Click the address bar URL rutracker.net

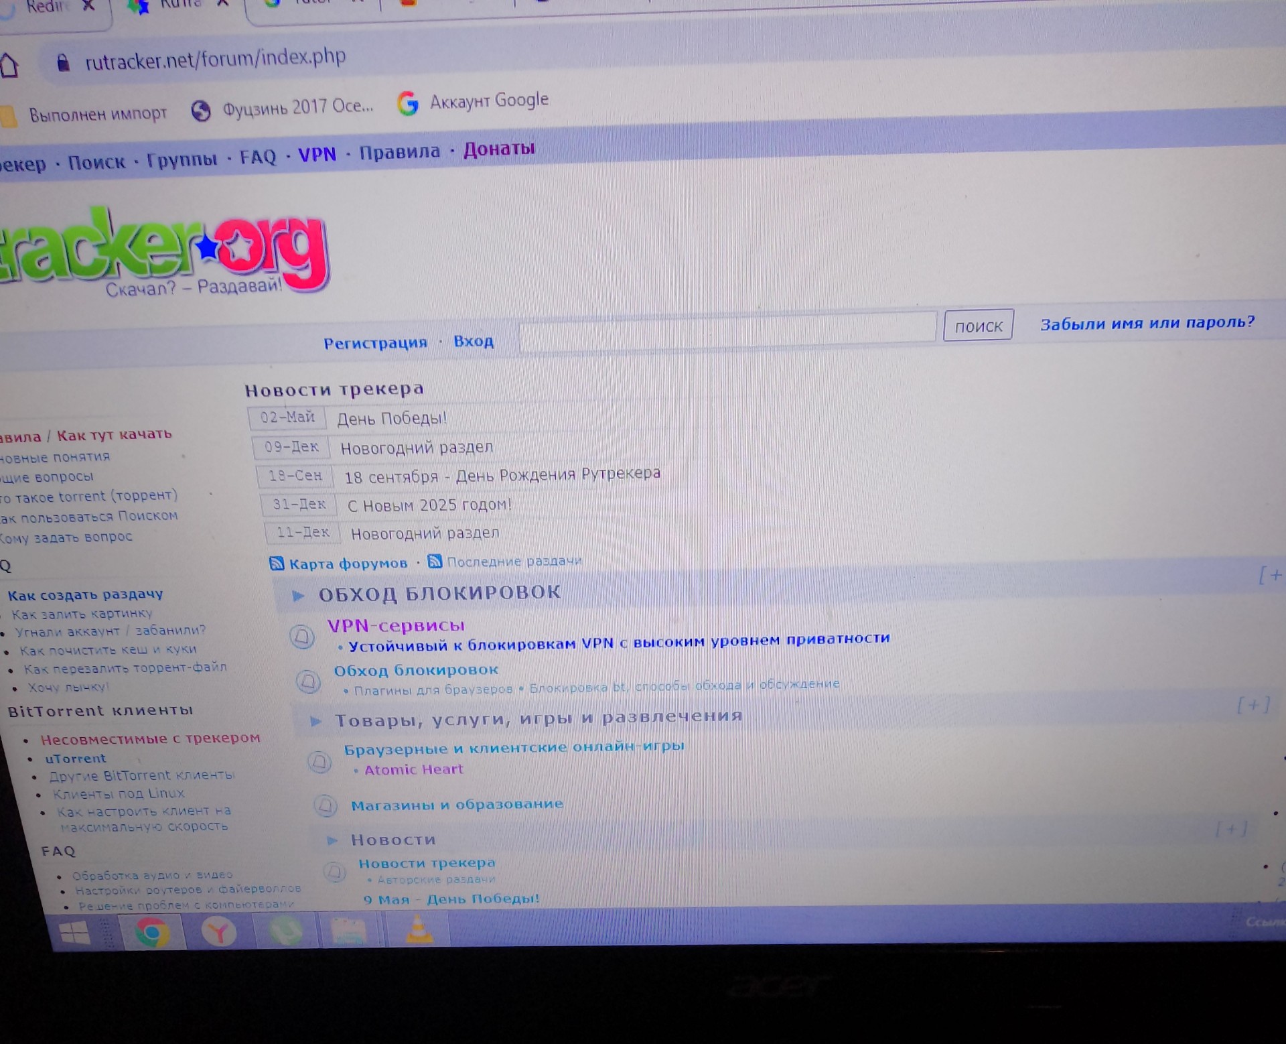pyautogui.click(x=215, y=59)
